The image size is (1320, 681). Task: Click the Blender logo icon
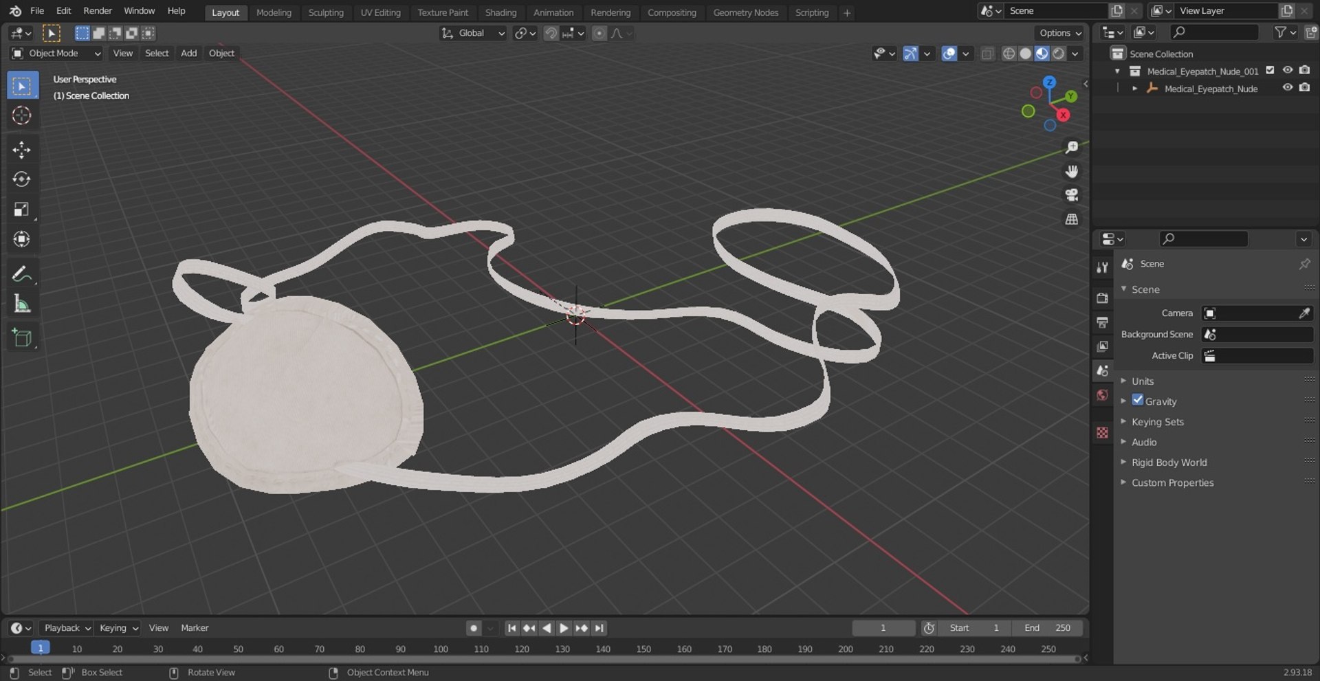[x=15, y=11]
